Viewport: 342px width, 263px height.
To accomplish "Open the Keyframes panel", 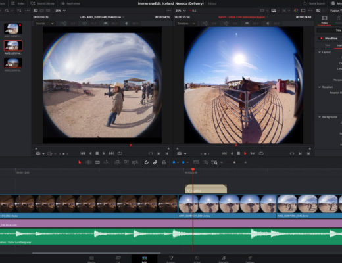I will 70,3.
